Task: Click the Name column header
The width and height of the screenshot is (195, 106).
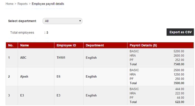Action: coord(24,45)
